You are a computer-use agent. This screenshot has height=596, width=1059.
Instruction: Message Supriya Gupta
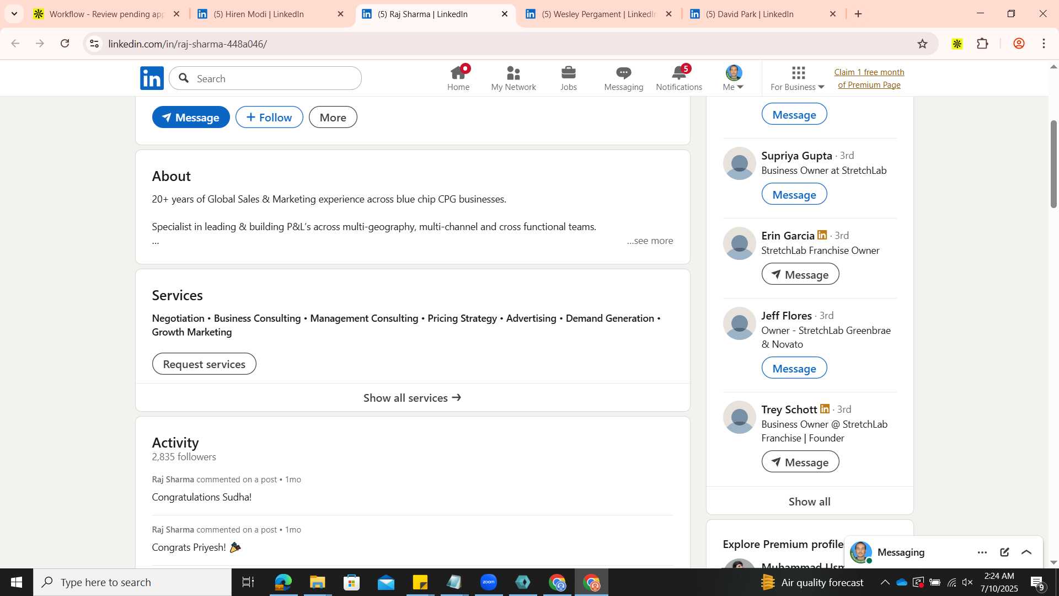794,194
